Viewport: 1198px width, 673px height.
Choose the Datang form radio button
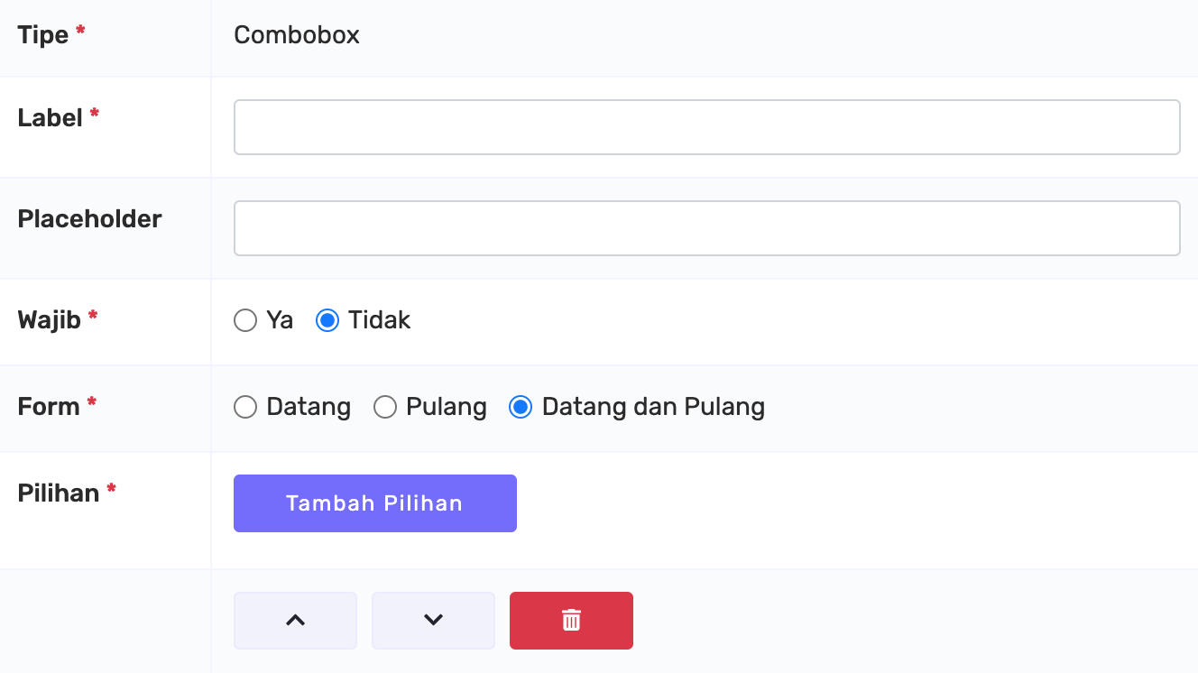click(245, 407)
